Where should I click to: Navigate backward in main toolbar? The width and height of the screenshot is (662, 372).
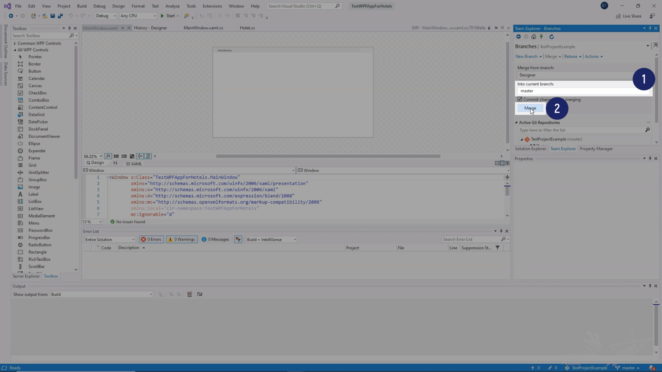pos(11,16)
